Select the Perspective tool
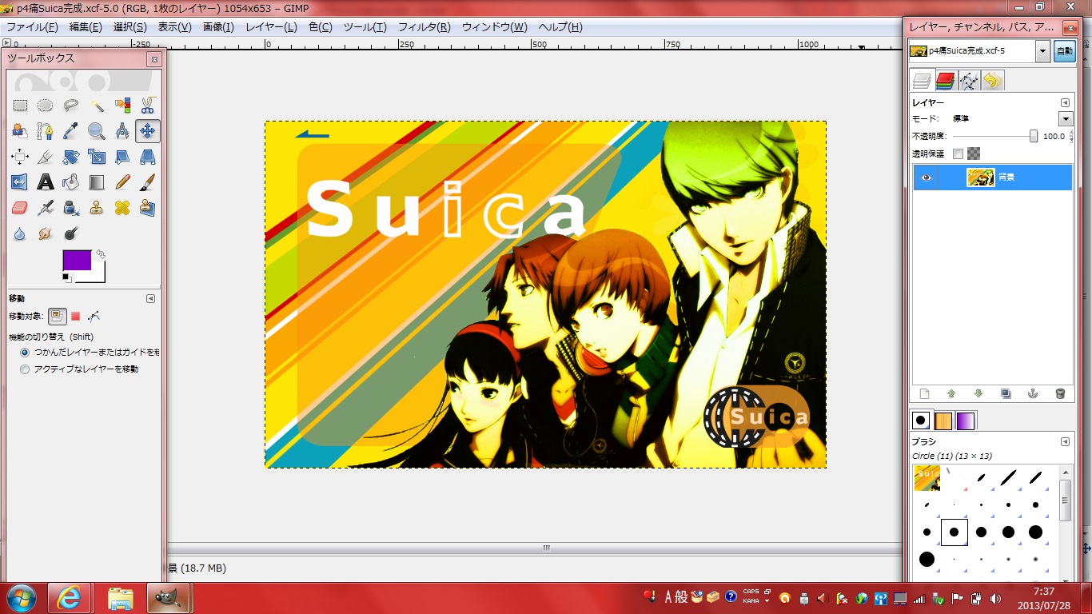The height and width of the screenshot is (614, 1092). [148, 157]
